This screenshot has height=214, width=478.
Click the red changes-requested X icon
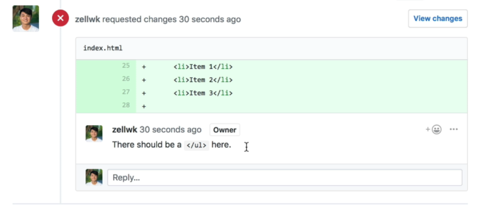[60, 18]
